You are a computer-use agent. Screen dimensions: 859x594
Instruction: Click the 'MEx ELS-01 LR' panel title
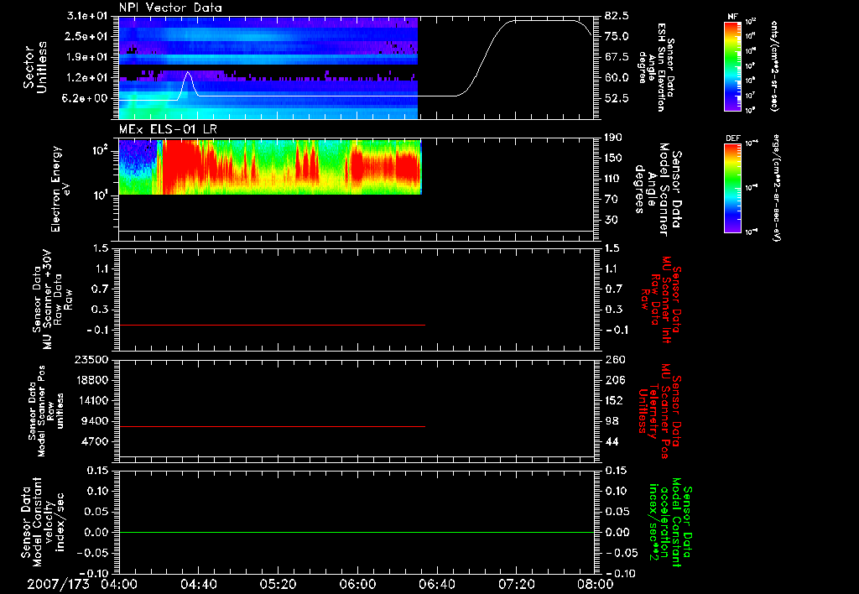[x=168, y=129]
